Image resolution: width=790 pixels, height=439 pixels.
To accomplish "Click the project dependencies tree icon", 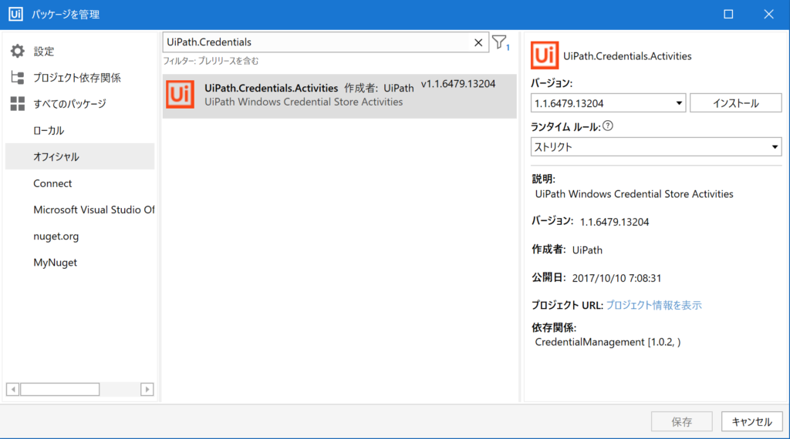I will 18,78.
